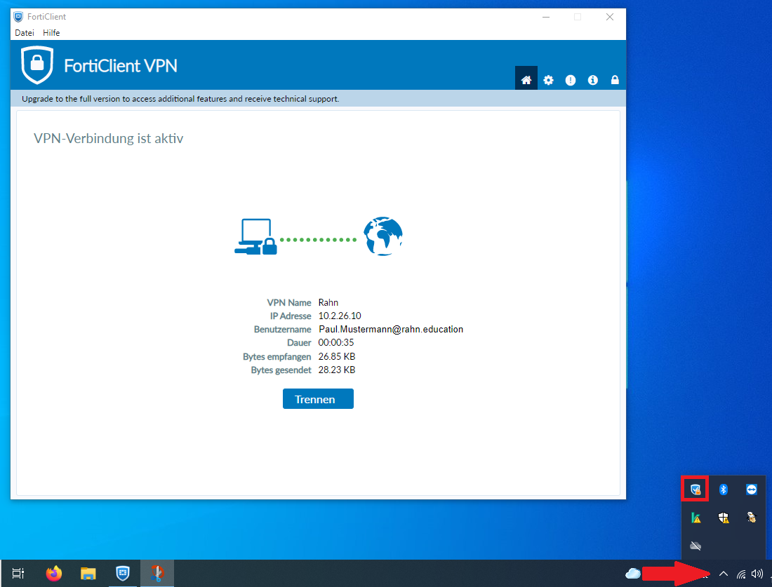This screenshot has width=772, height=587.
Task: Open TeamViewer from the system tray
Action: click(x=751, y=490)
